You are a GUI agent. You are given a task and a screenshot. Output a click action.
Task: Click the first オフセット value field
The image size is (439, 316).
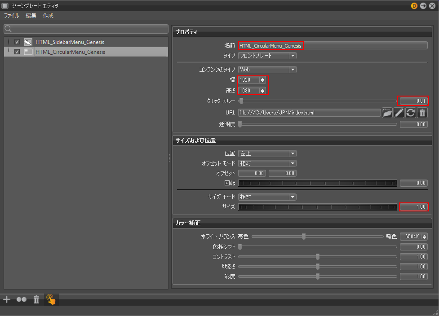point(252,173)
